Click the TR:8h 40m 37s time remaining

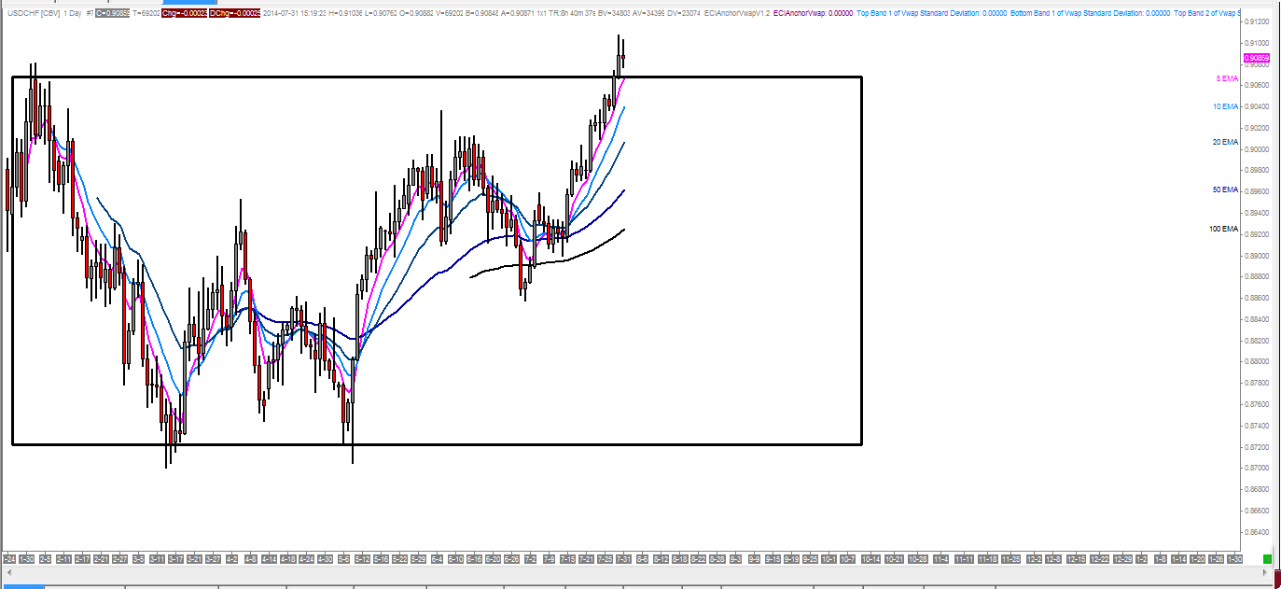click(574, 14)
